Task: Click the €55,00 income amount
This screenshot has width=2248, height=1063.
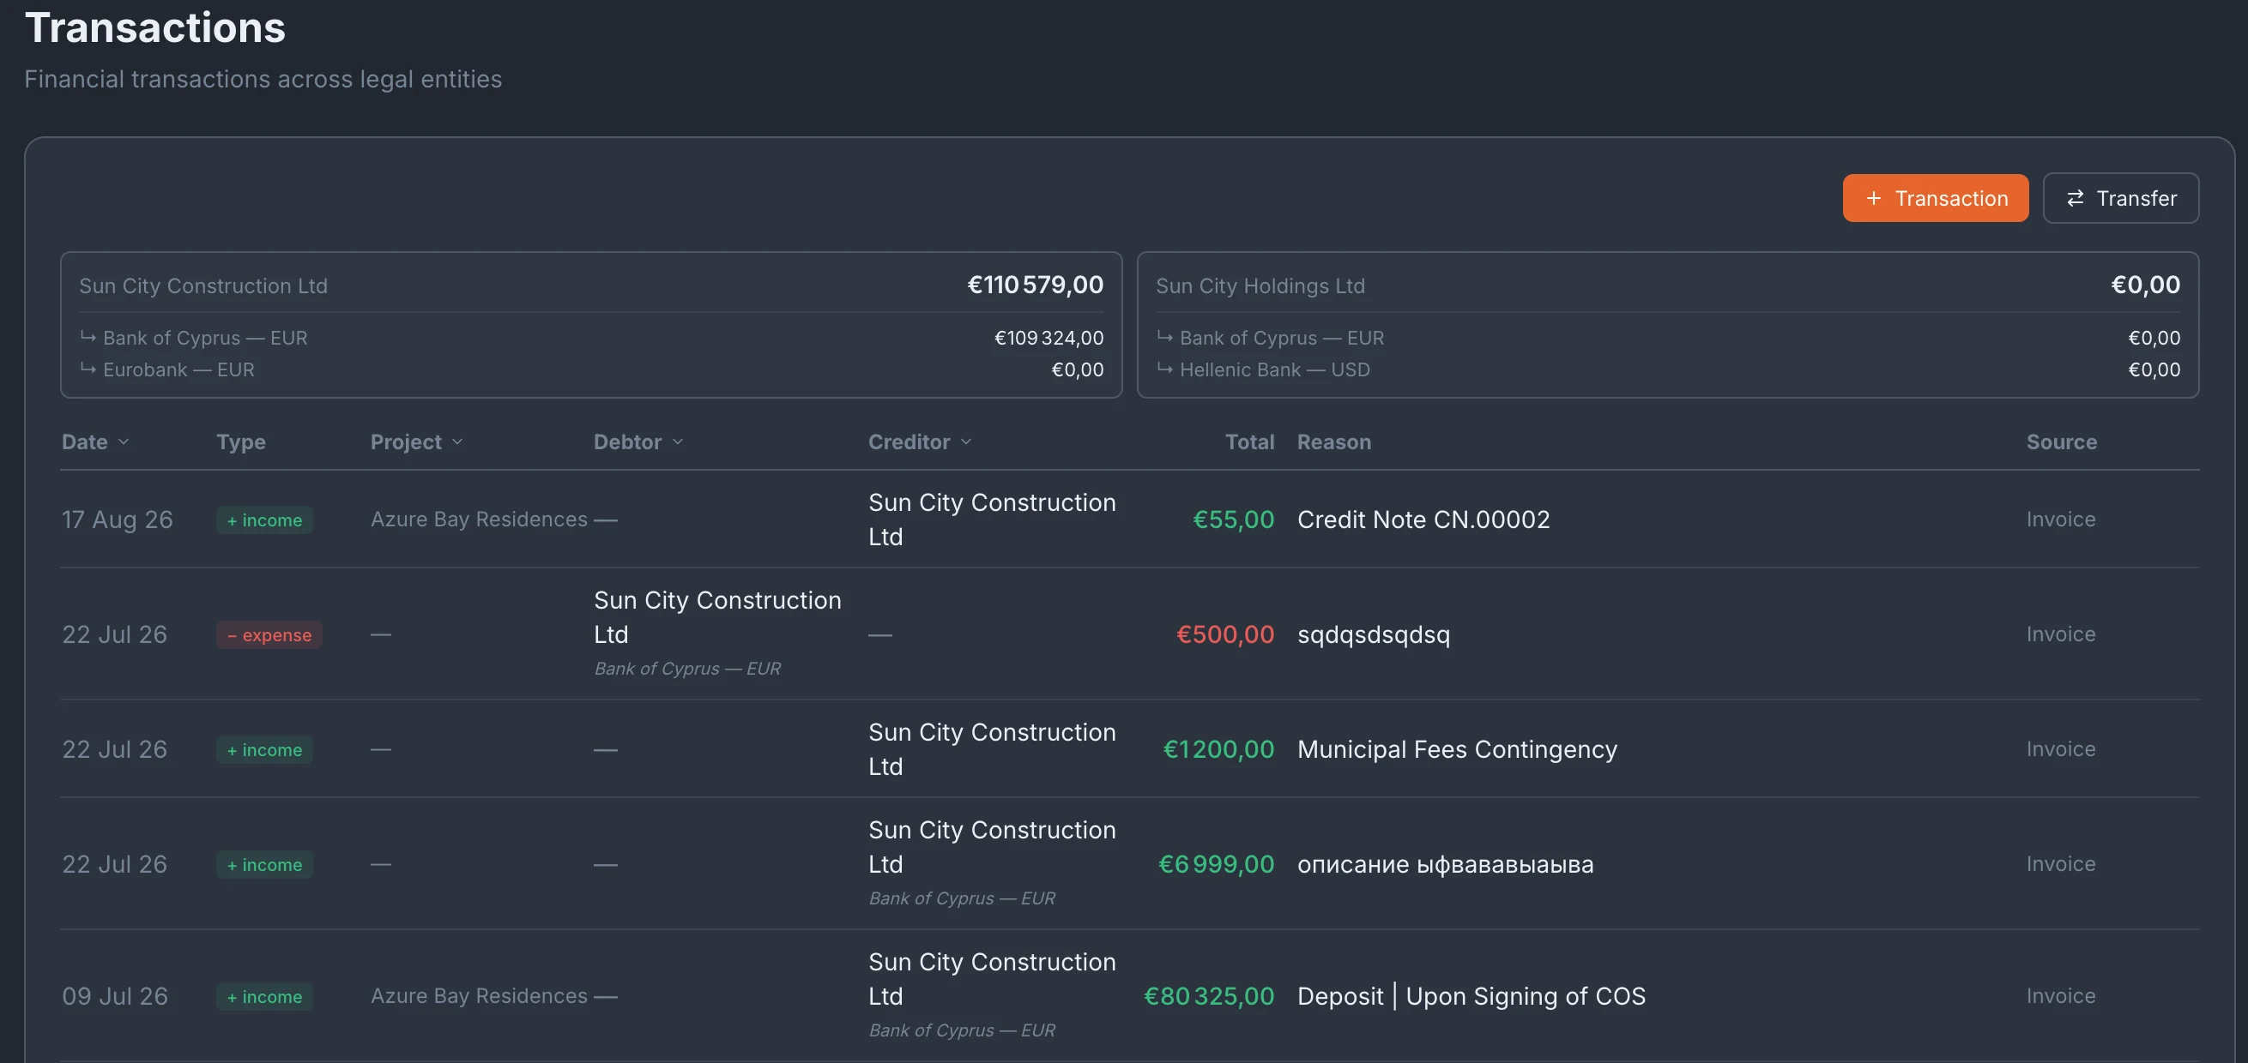Action: coord(1233,519)
